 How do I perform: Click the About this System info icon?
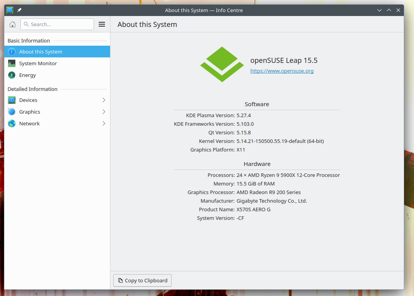coord(12,52)
